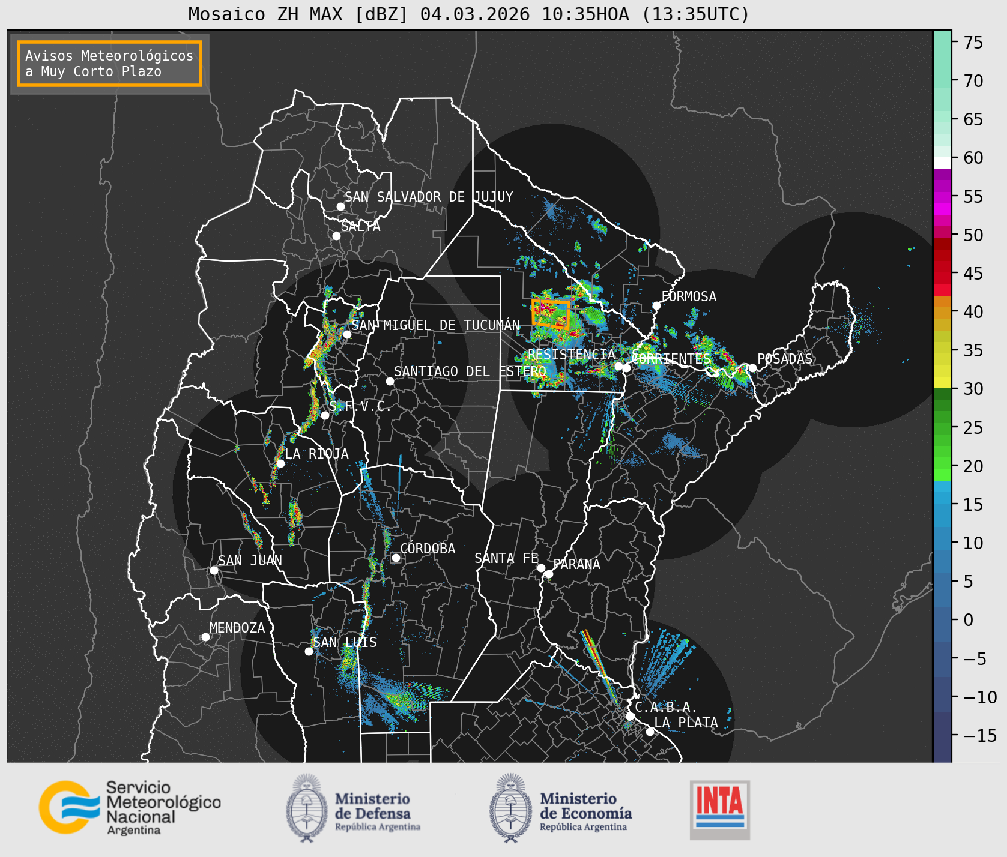Click the Posadas city marker dot
Screen dimensions: 1007x857
coord(752,368)
